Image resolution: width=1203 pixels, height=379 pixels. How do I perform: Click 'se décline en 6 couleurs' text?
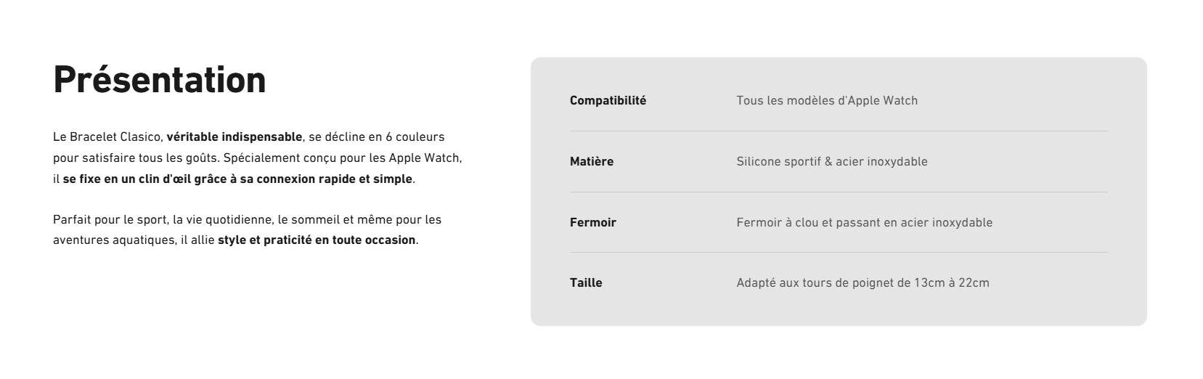[x=377, y=136]
